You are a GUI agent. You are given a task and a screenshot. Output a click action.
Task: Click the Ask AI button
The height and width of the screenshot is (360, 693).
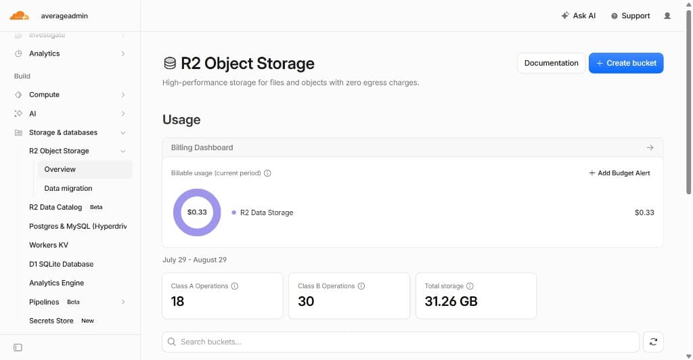[x=579, y=16]
